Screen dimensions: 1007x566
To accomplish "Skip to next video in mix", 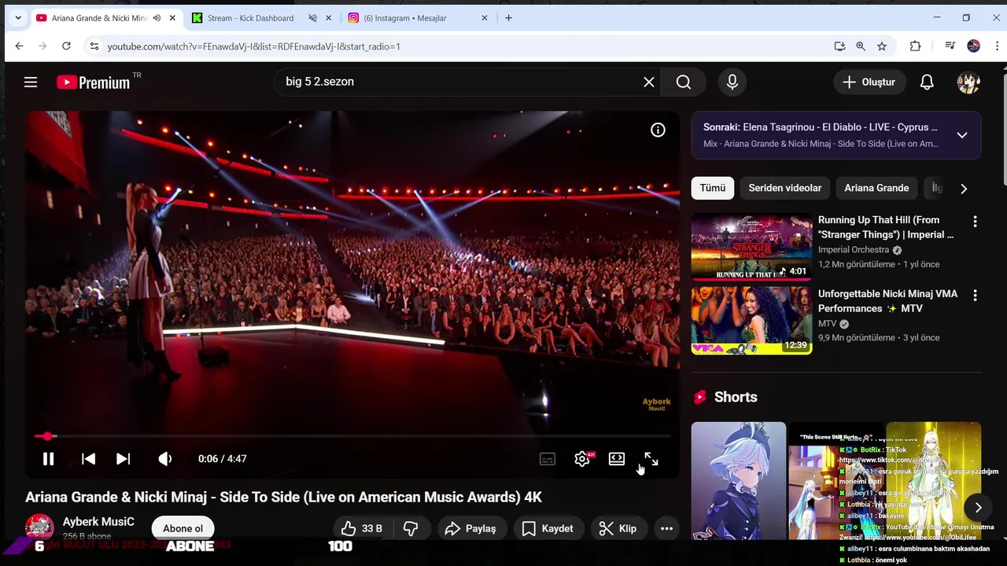I will coord(123,459).
